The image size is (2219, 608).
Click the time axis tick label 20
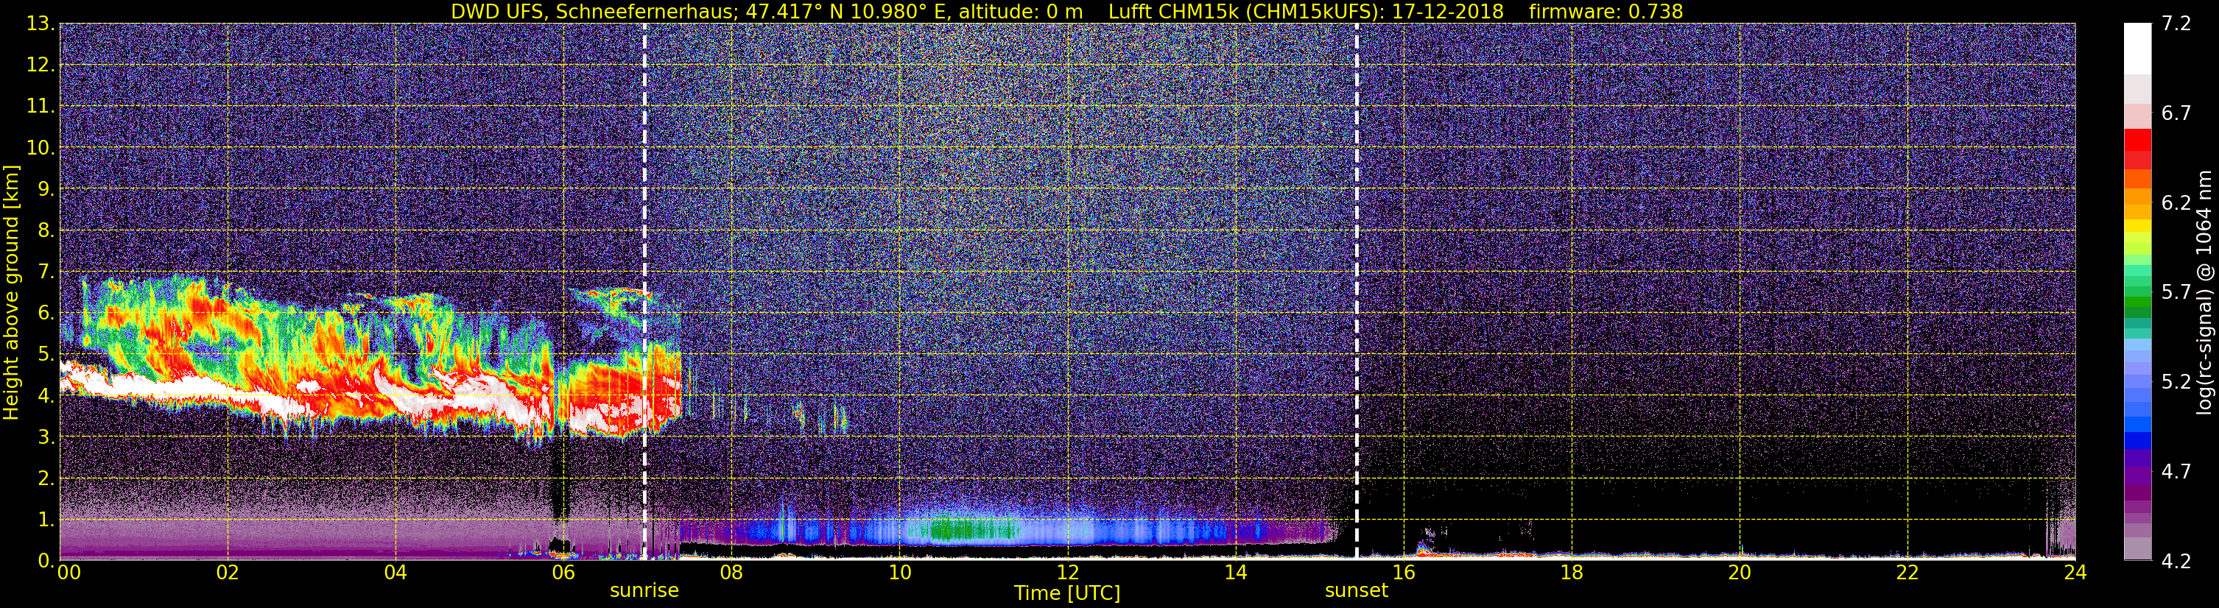pyautogui.click(x=1740, y=573)
